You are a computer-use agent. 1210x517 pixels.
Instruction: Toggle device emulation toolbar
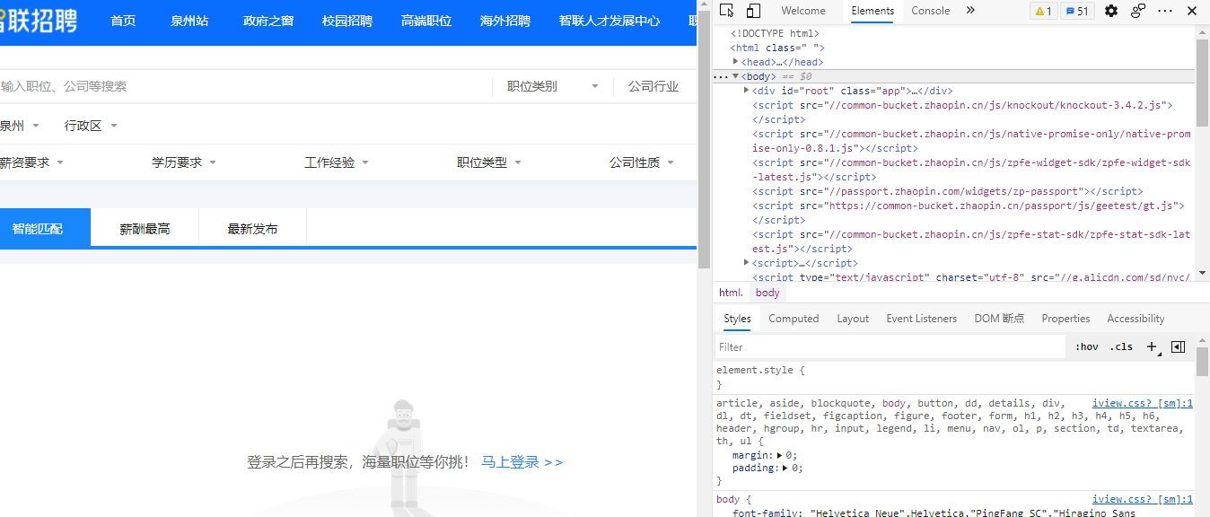[x=754, y=11]
